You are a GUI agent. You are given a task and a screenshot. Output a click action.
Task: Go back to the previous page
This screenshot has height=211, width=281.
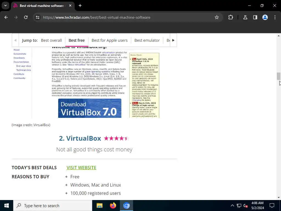pos(6,17)
